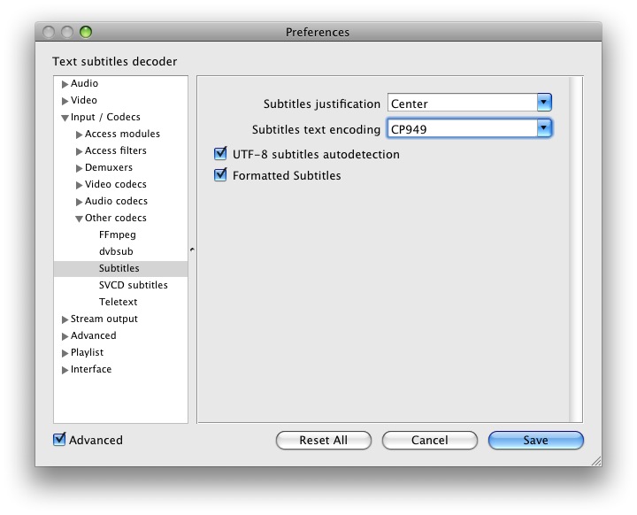The image size is (637, 515).
Task: Select the Subtitles tree entry
Action: [x=120, y=268]
